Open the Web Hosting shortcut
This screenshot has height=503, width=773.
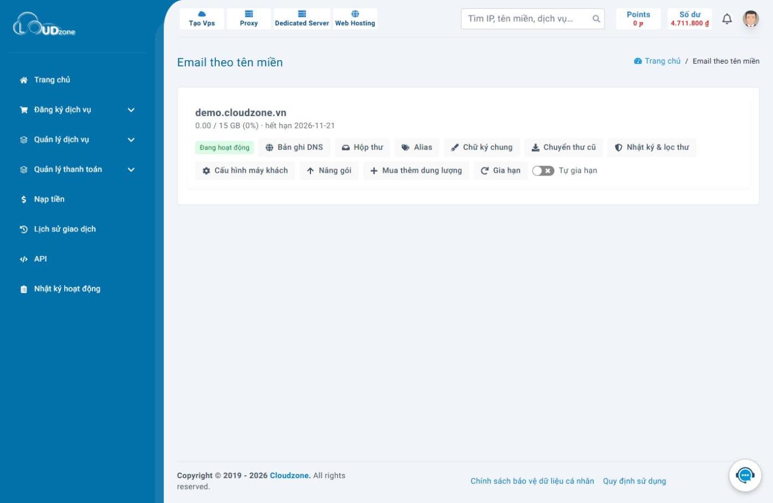point(355,19)
